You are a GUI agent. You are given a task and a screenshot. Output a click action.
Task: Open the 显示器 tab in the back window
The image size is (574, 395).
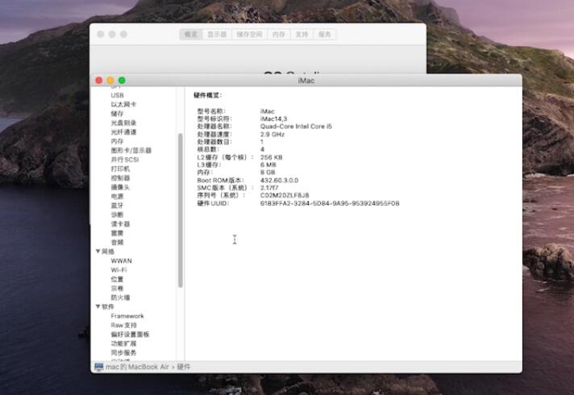[217, 35]
